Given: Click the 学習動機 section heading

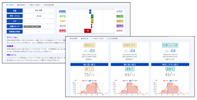Looking at the screenshot, I should pyautogui.click(x=10, y=46).
